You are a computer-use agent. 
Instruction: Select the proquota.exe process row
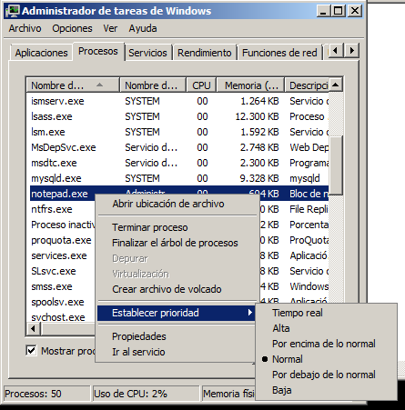[62, 240]
